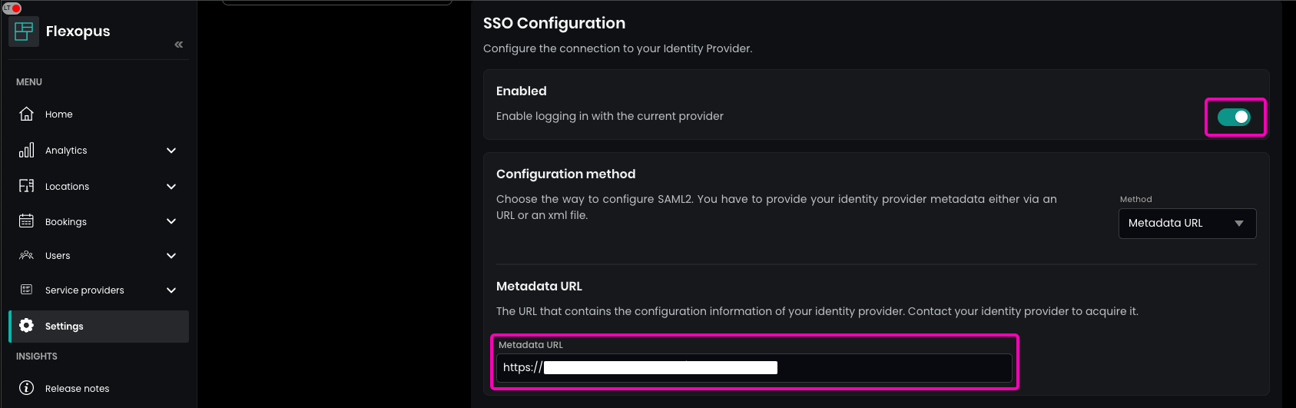Open the Method dropdown showing Metadata URL

(1187, 224)
